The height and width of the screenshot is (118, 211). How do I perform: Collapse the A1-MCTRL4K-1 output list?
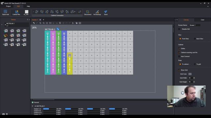coord(32,106)
